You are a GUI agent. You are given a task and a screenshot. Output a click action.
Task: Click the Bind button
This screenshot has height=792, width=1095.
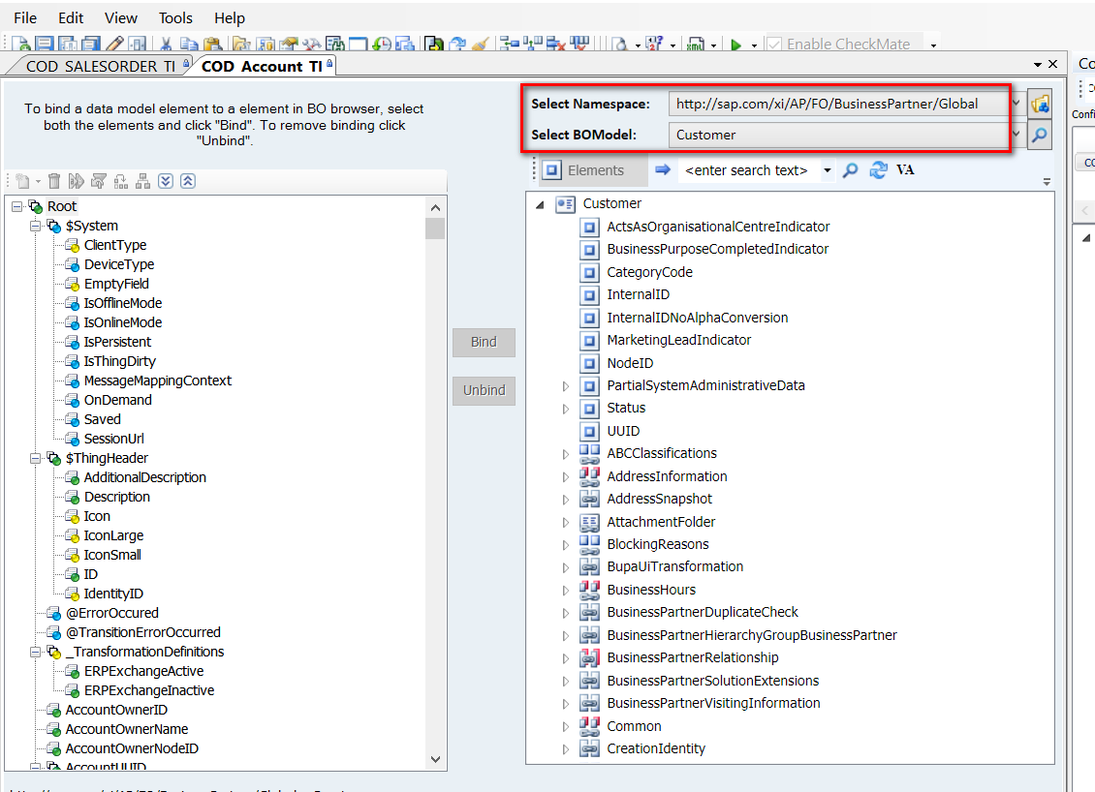click(484, 342)
